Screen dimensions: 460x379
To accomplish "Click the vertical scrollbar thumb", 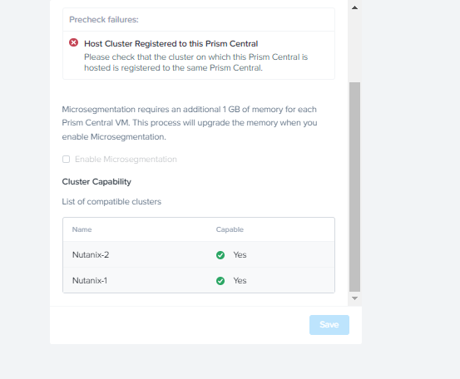I will click(x=354, y=187).
